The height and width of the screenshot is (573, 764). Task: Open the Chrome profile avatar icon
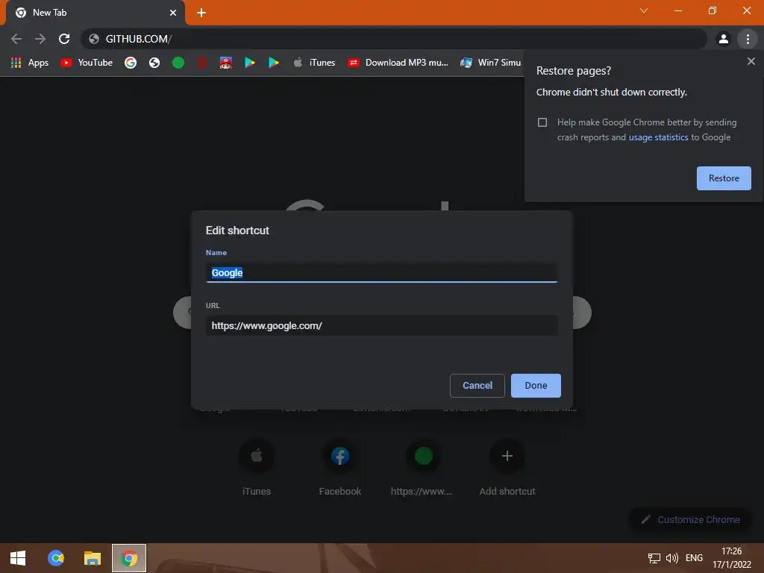point(724,39)
